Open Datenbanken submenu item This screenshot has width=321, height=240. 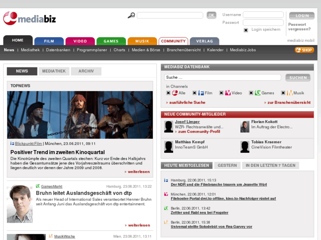pos(58,50)
